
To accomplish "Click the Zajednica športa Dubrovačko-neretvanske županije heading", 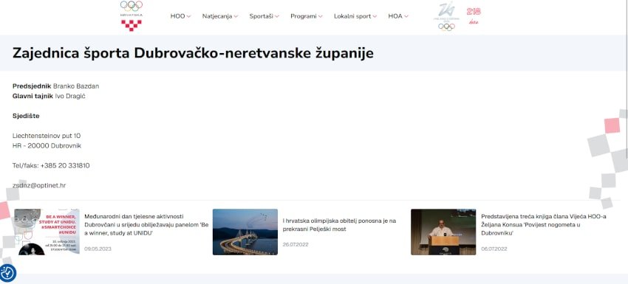I will point(193,53).
